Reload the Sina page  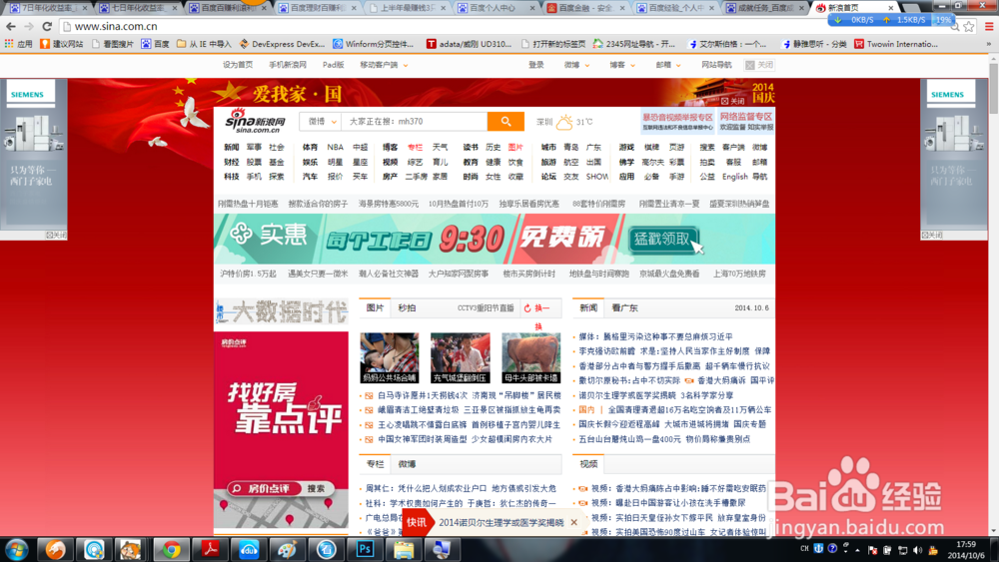[47, 26]
